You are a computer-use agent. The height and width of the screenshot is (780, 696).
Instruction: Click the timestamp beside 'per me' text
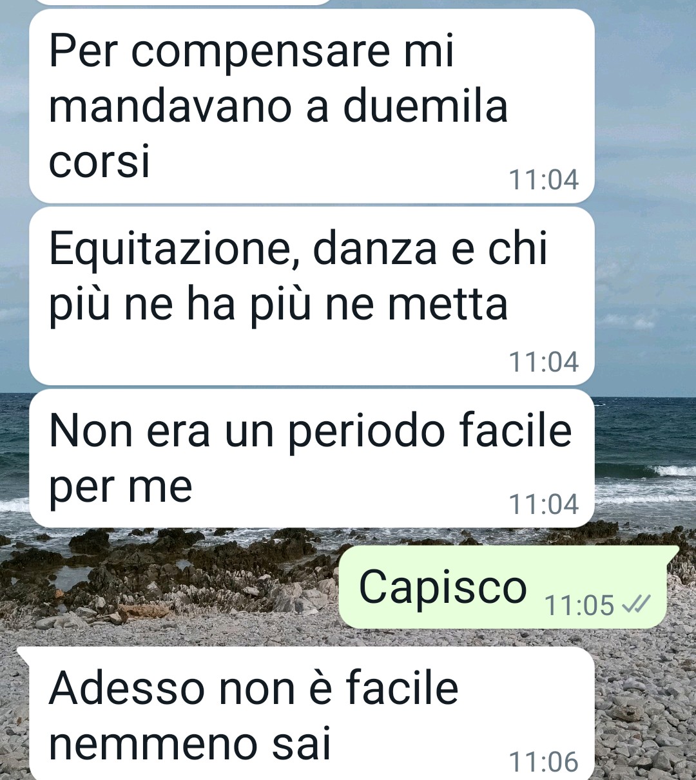544,504
